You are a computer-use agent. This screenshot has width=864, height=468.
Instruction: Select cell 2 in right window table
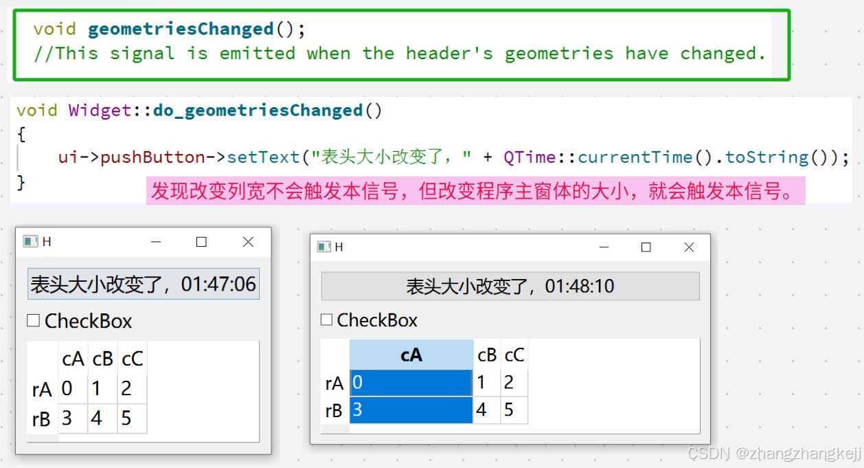(514, 383)
